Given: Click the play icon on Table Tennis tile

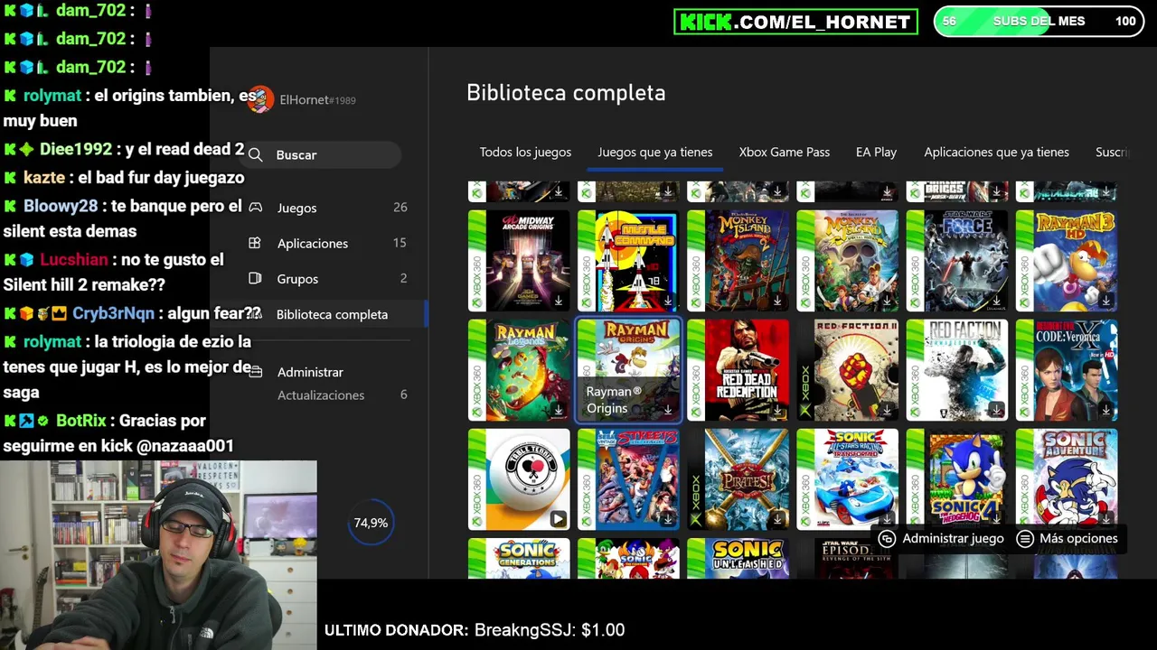Looking at the screenshot, I should tap(558, 519).
